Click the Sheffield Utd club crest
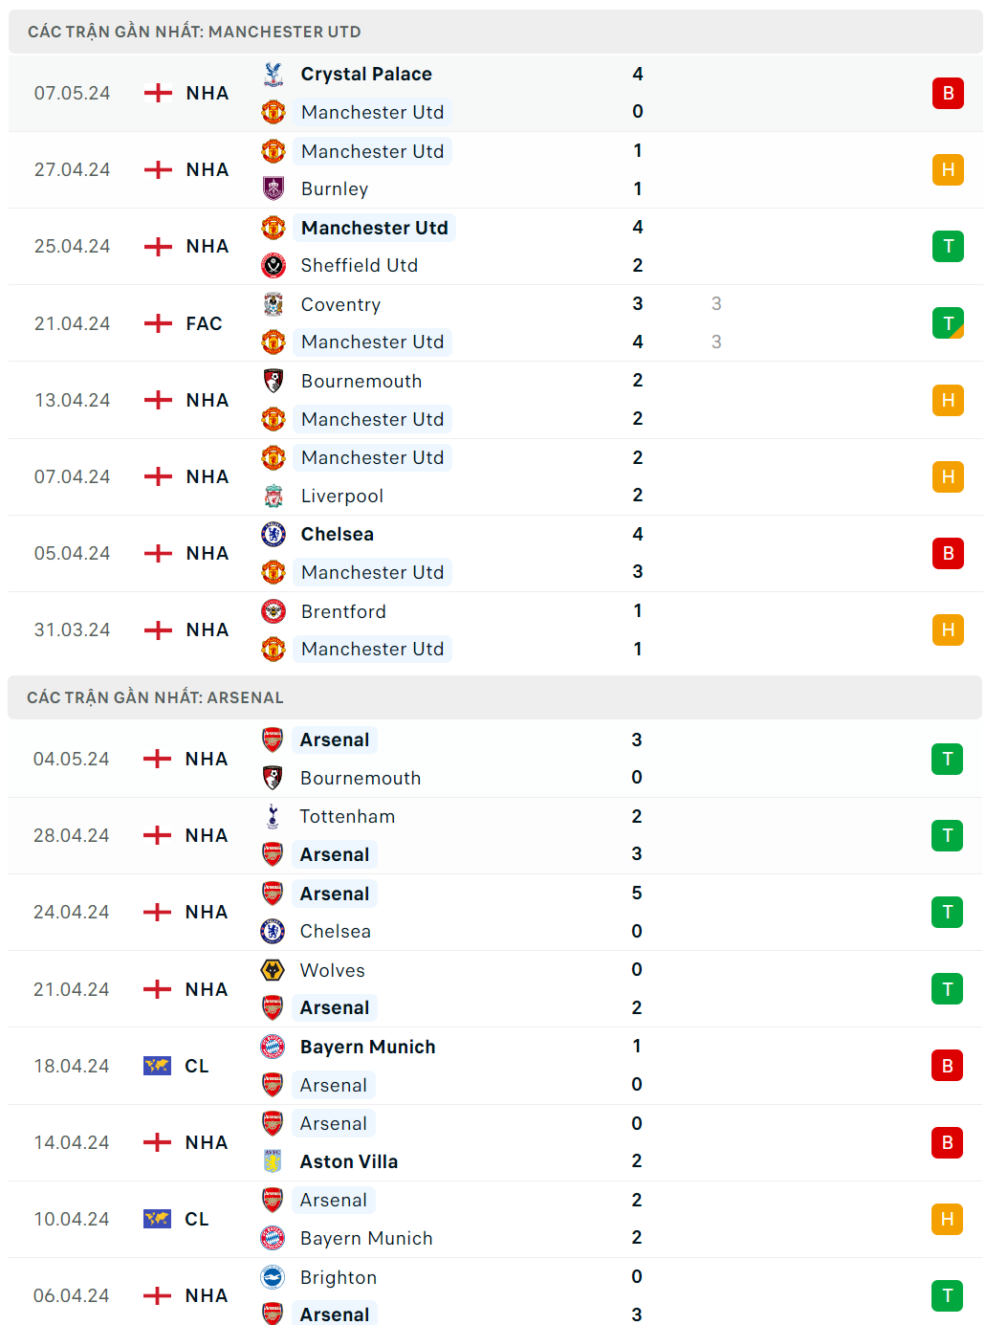 coord(274,265)
